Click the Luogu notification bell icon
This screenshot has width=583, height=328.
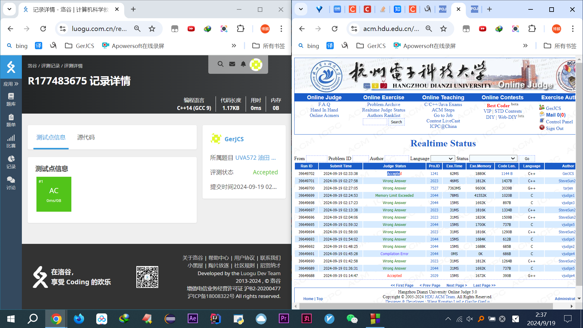click(x=243, y=64)
